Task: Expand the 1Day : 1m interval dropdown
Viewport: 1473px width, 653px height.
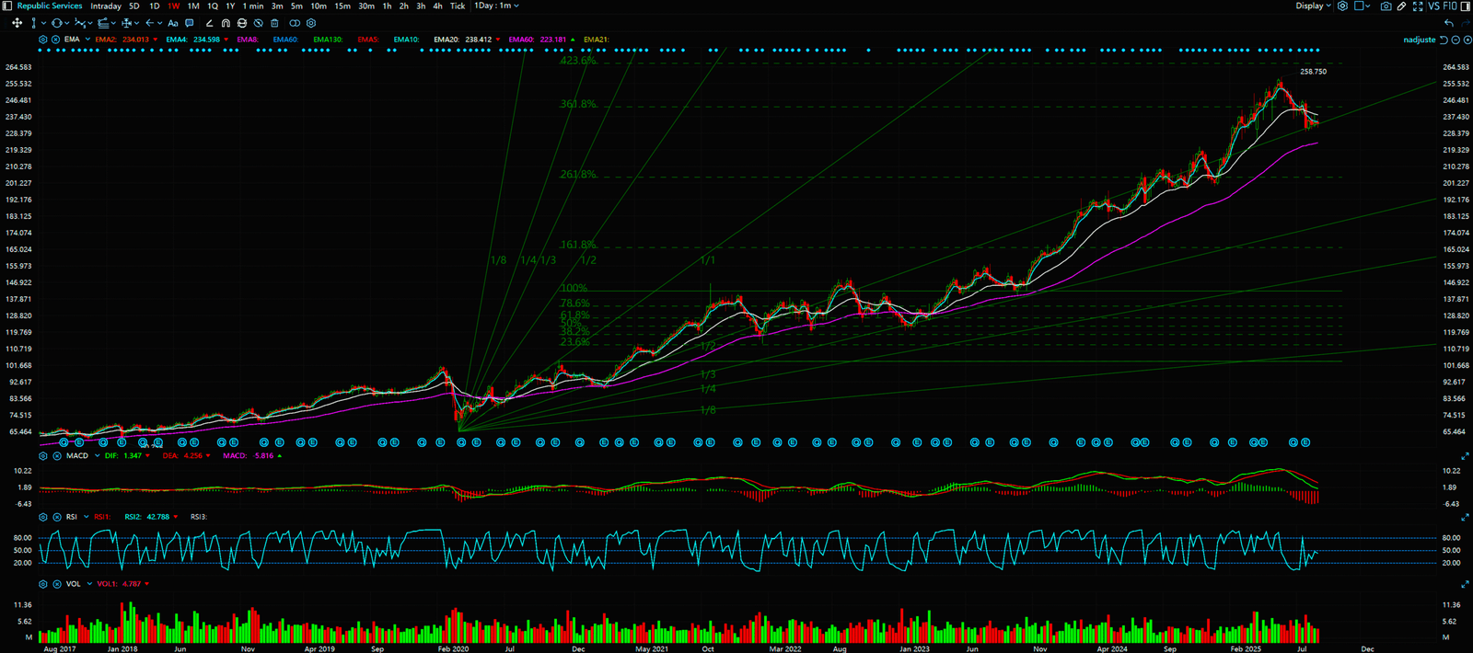Action: tap(496, 6)
